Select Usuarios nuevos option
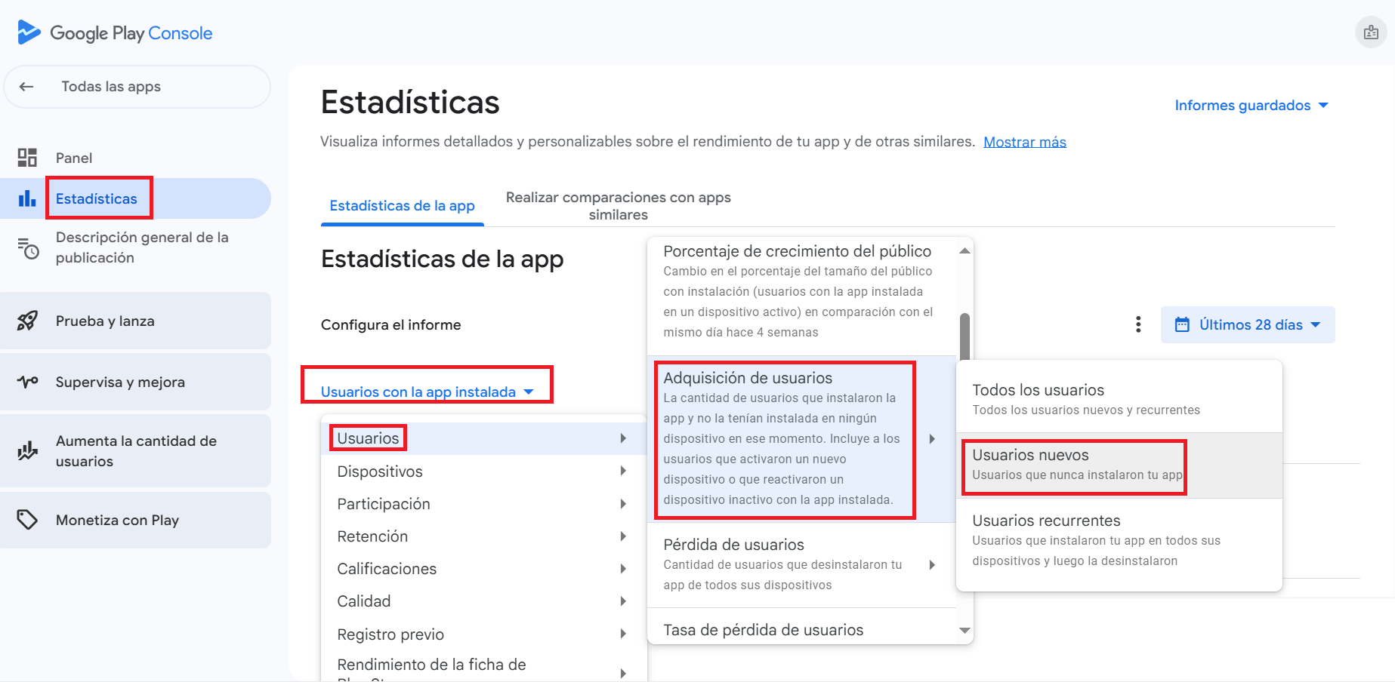 (1073, 465)
